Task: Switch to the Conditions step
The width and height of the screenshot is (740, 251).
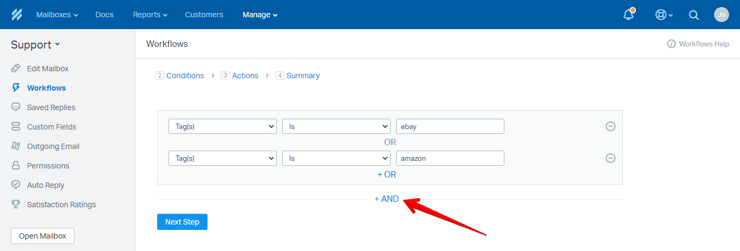Action: click(x=179, y=76)
